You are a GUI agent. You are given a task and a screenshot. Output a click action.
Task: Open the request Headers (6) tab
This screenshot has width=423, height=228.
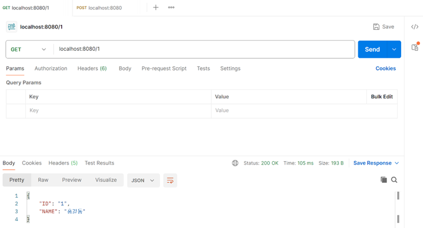pos(92,69)
